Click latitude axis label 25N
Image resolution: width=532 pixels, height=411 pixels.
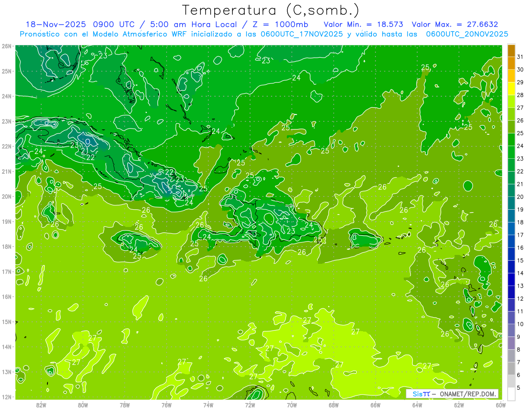pyautogui.click(x=7, y=71)
